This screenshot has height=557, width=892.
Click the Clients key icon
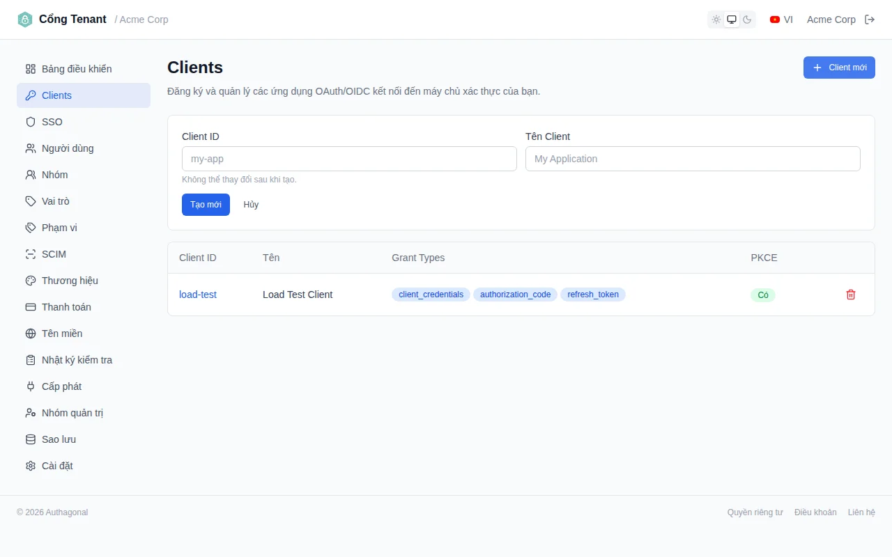click(x=31, y=95)
